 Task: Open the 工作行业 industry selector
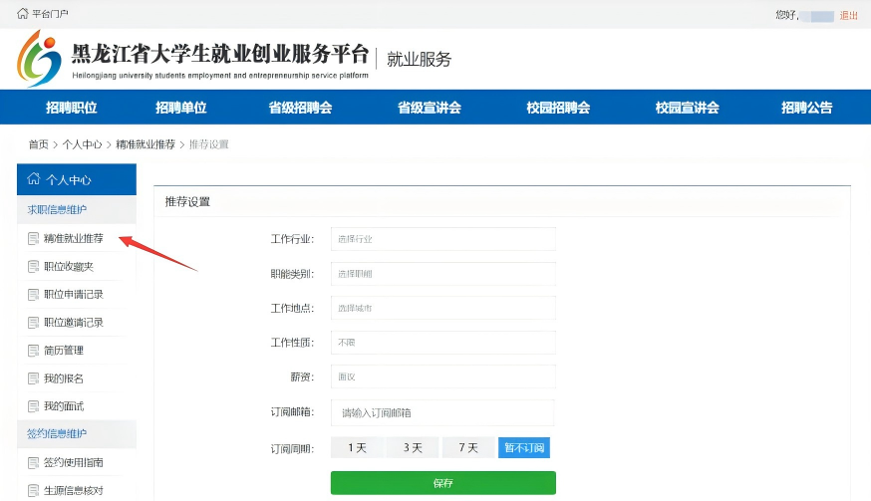click(442, 239)
